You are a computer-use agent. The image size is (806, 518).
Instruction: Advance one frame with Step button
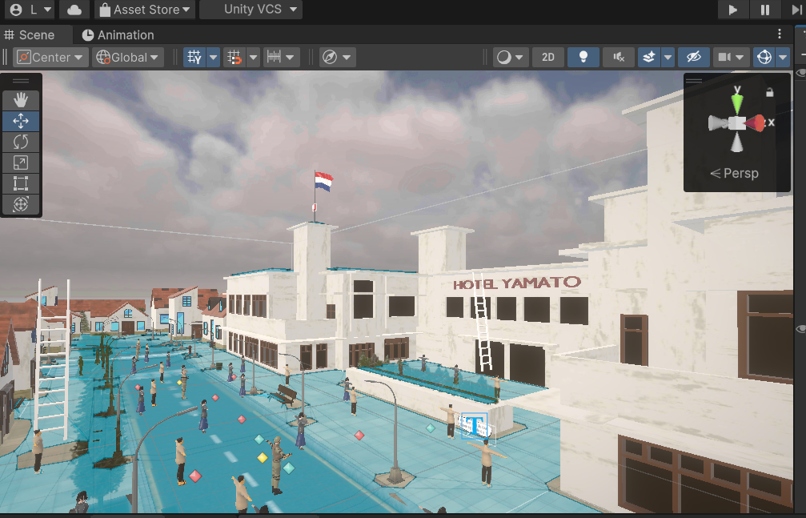click(795, 10)
